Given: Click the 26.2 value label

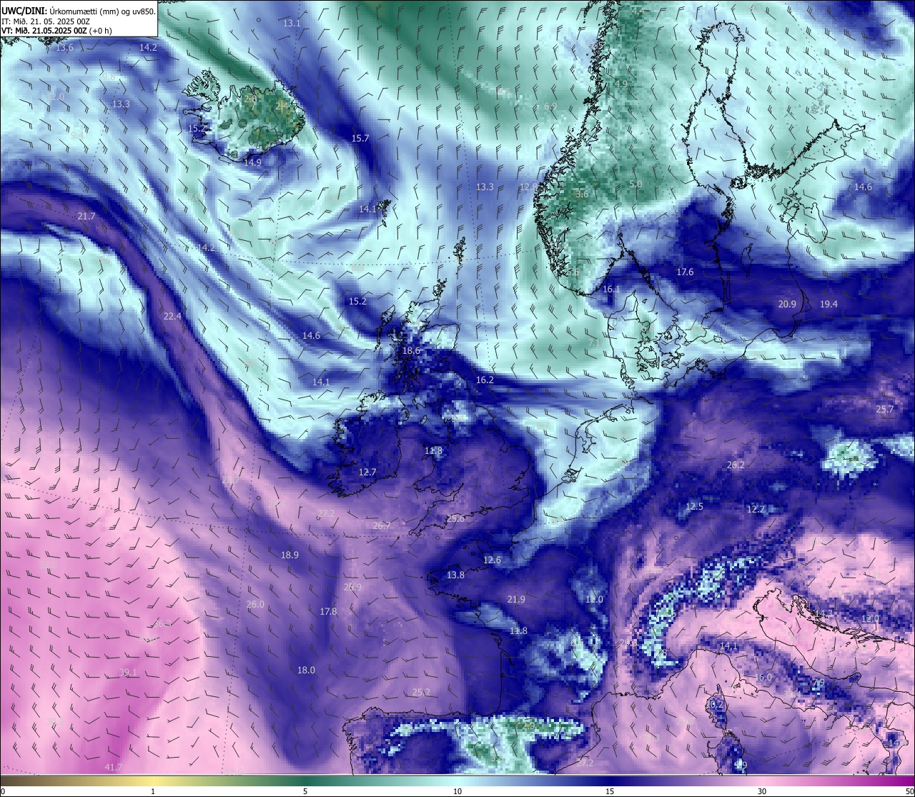Looking at the screenshot, I should click(x=736, y=465).
